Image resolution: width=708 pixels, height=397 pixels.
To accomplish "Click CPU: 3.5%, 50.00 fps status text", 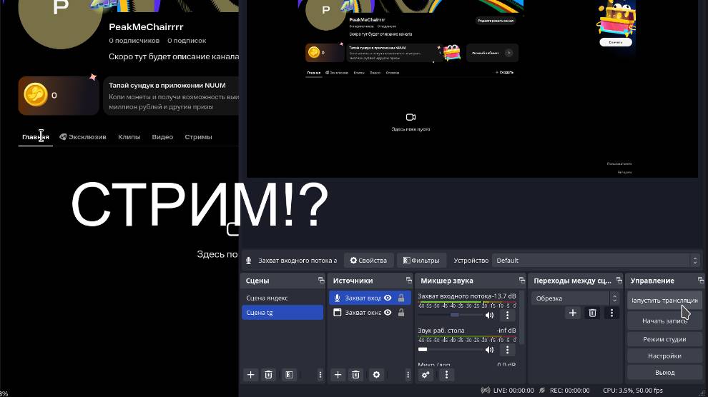I will [633, 391].
